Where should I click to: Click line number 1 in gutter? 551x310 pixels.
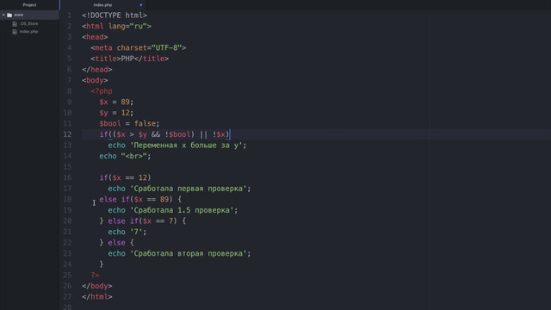pos(69,15)
